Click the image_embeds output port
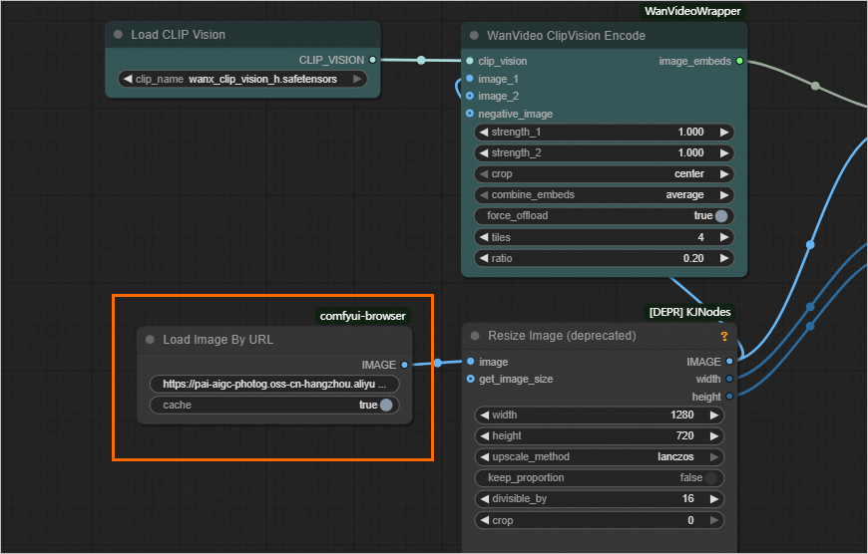This screenshot has width=868, height=554. tap(739, 61)
